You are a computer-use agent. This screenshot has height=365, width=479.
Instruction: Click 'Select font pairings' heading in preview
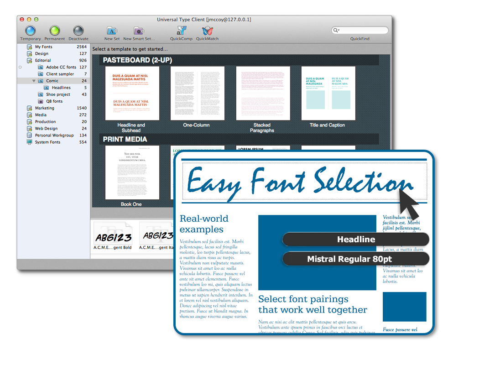312,304
